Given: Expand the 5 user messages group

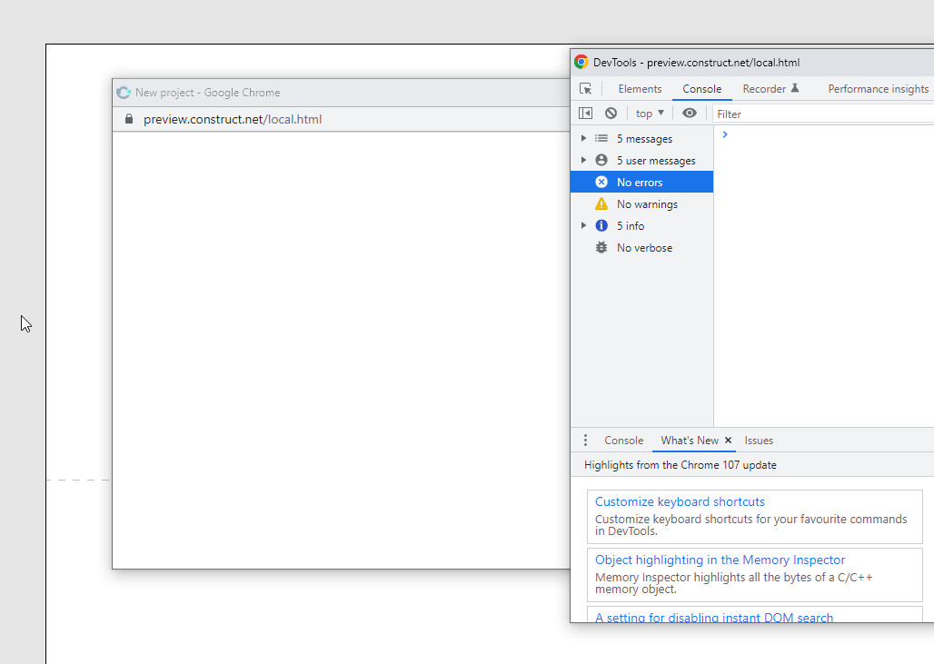Looking at the screenshot, I should [582, 160].
